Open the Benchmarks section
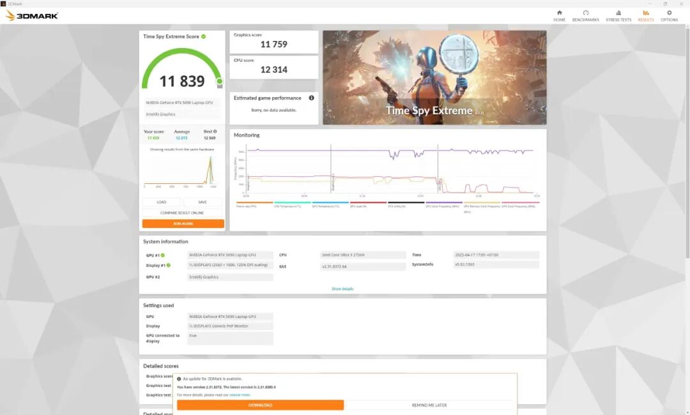The height and width of the screenshot is (415, 690). 585,16
